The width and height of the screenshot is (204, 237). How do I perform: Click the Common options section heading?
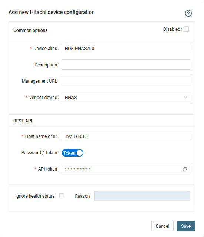tap(30, 30)
